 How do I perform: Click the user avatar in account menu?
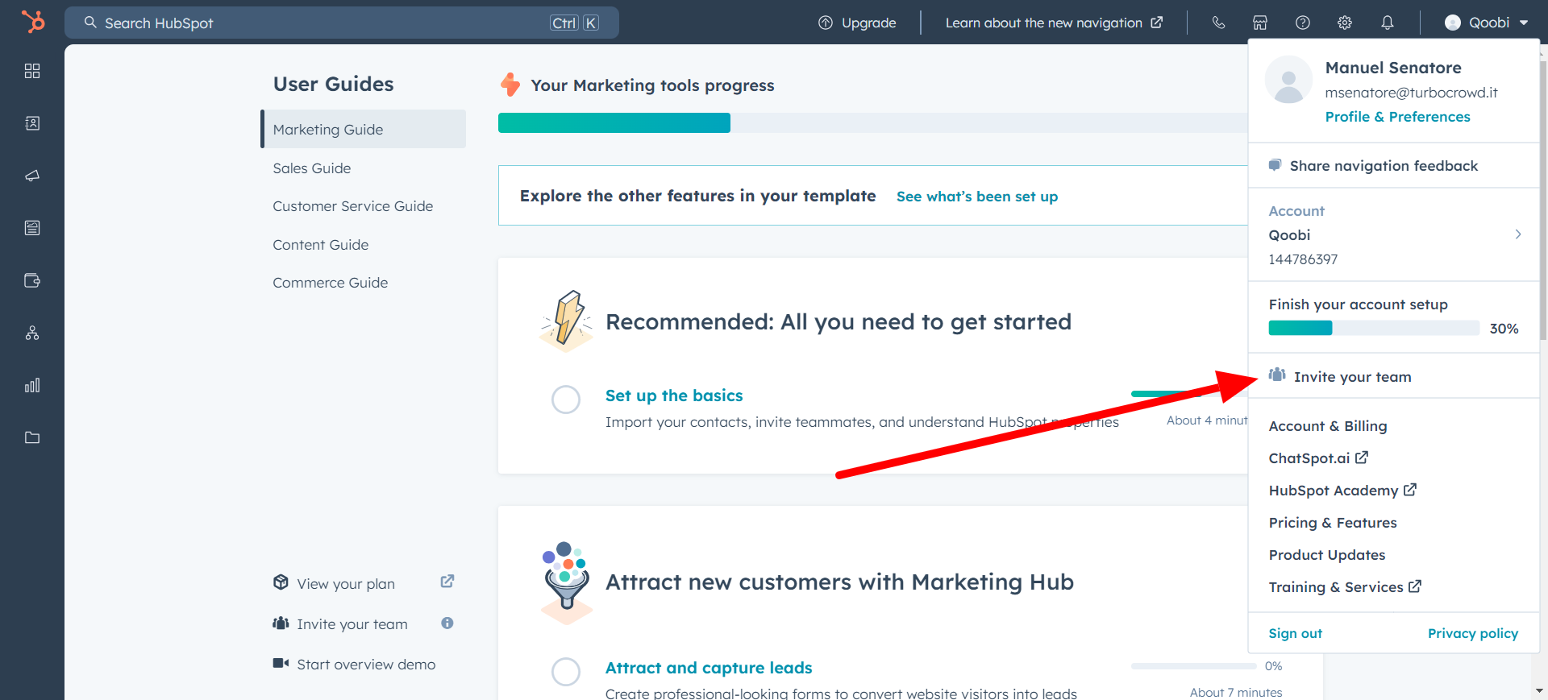(x=1288, y=80)
